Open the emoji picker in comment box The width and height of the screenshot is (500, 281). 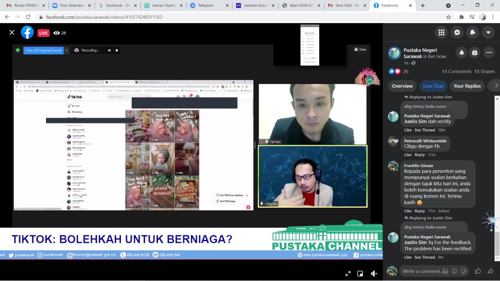pyautogui.click(x=454, y=271)
